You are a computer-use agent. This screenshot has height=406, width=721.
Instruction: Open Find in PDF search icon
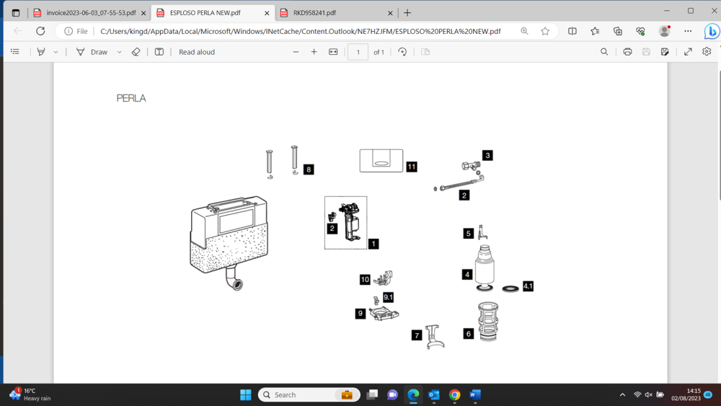604,52
